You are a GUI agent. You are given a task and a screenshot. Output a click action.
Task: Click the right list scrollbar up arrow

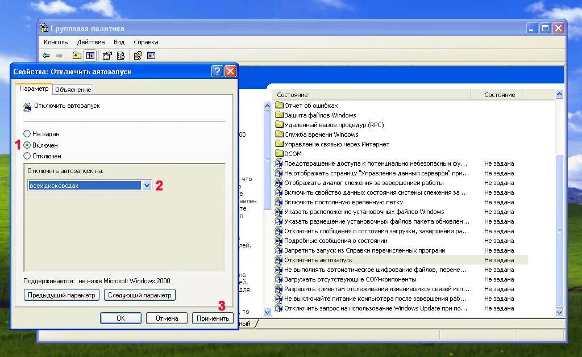(559, 94)
